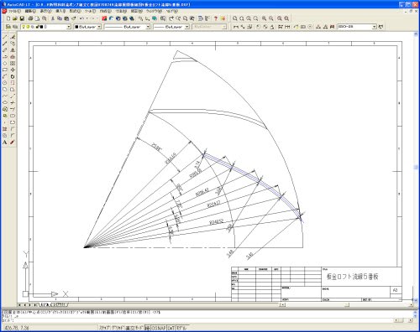The height and width of the screenshot is (332, 420).
Task: Toggle OSNAP in the status bar
Action: point(159,328)
